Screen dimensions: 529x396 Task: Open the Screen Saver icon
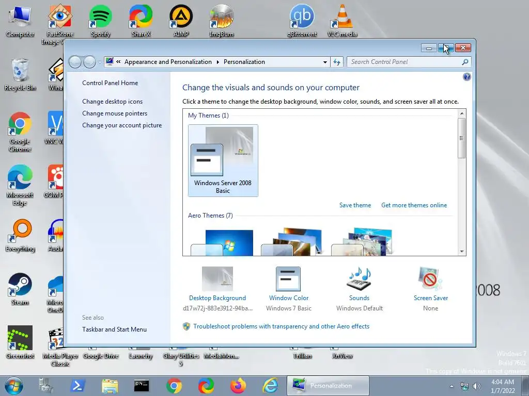[430, 279]
